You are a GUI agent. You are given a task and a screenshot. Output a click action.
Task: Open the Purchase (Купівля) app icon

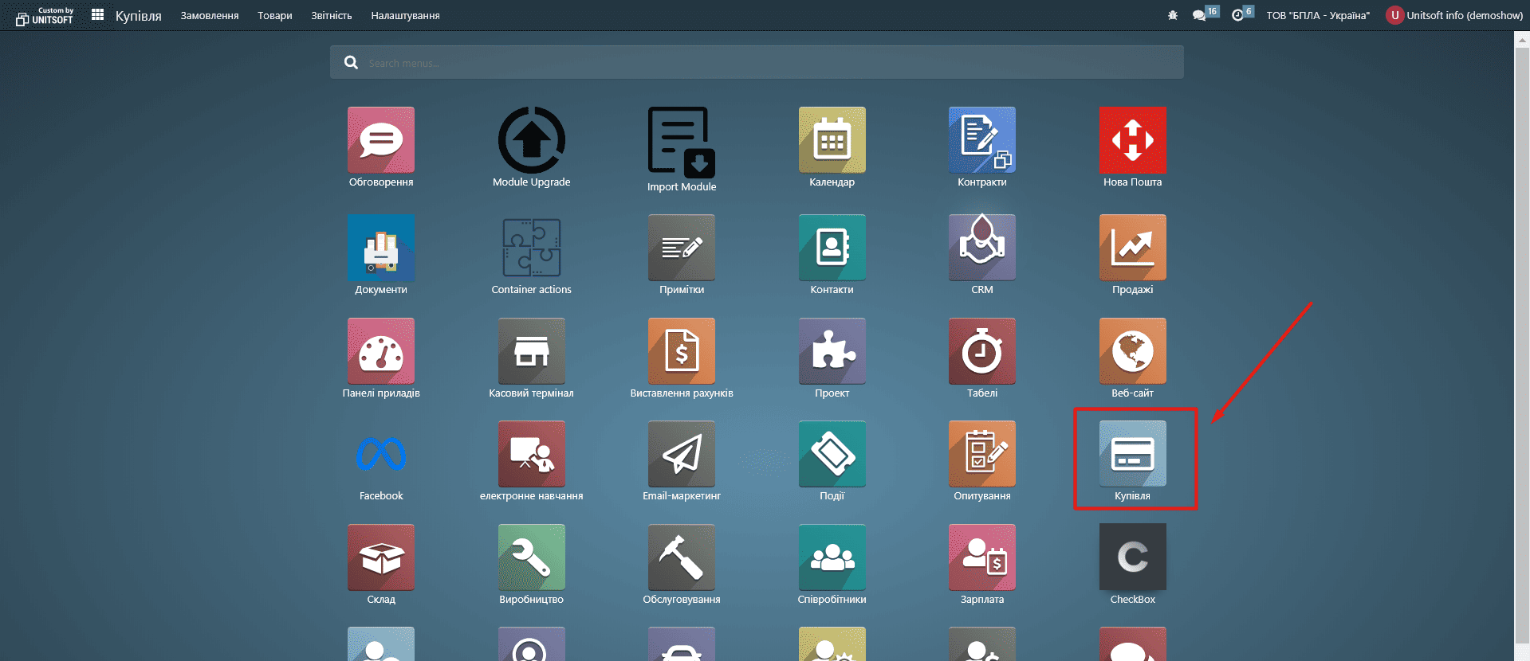(1132, 454)
